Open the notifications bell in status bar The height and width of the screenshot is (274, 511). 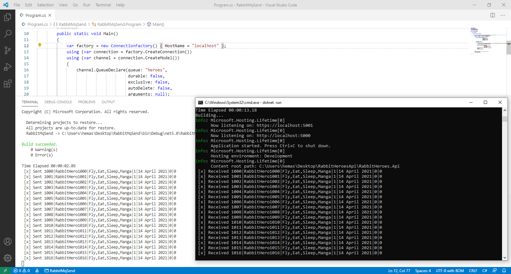(504, 270)
